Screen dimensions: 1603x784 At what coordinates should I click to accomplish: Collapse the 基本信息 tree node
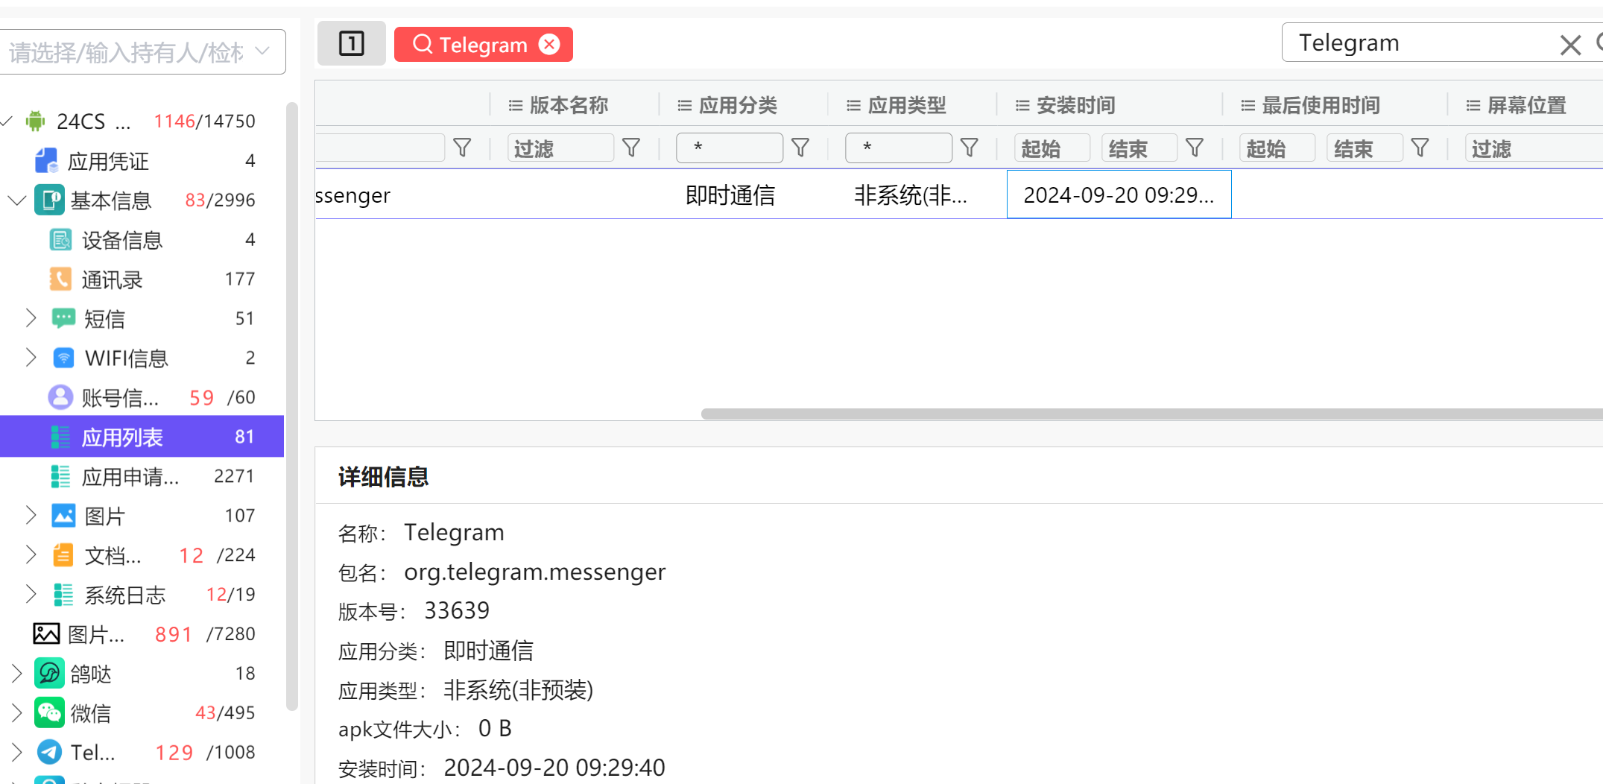[16, 200]
